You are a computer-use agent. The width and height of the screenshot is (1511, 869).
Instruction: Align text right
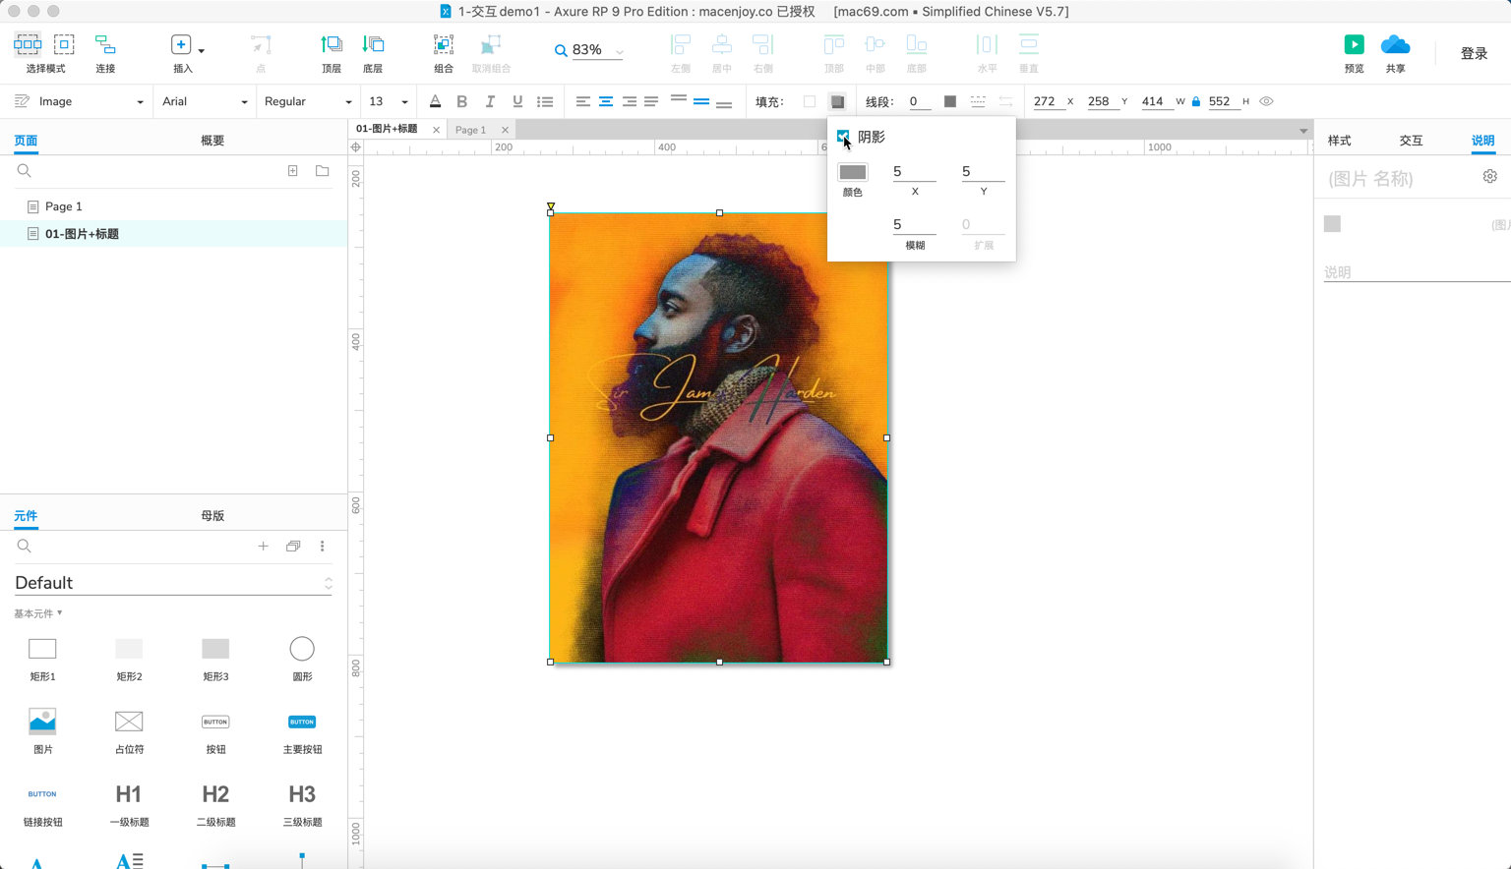tap(629, 101)
